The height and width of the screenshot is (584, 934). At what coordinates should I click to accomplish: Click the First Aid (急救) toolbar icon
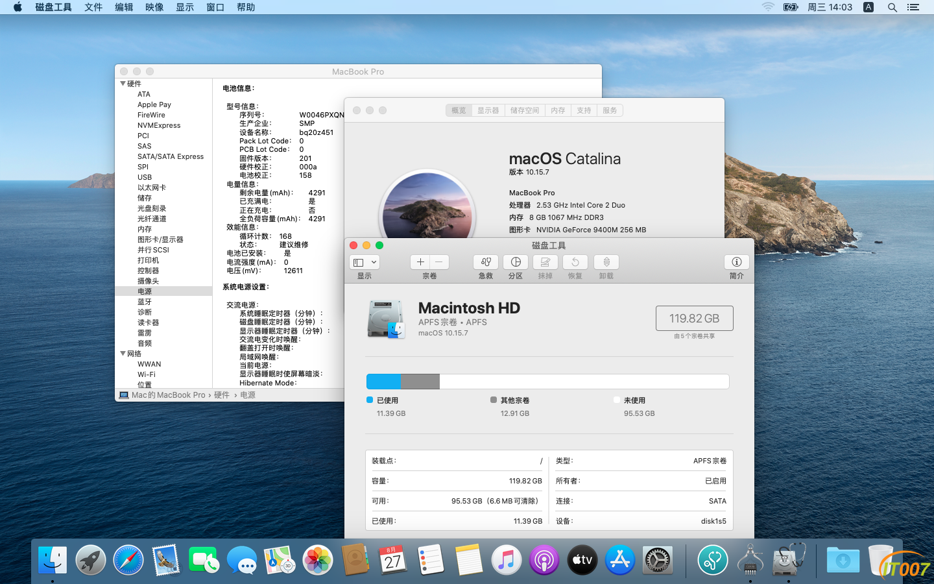(x=485, y=262)
